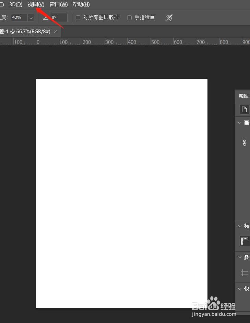Click the angle icon beside 0°

[45, 18]
